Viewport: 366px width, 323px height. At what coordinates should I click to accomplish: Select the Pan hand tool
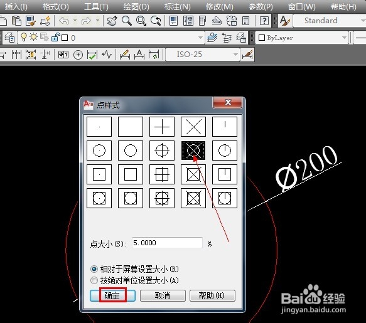(112, 21)
